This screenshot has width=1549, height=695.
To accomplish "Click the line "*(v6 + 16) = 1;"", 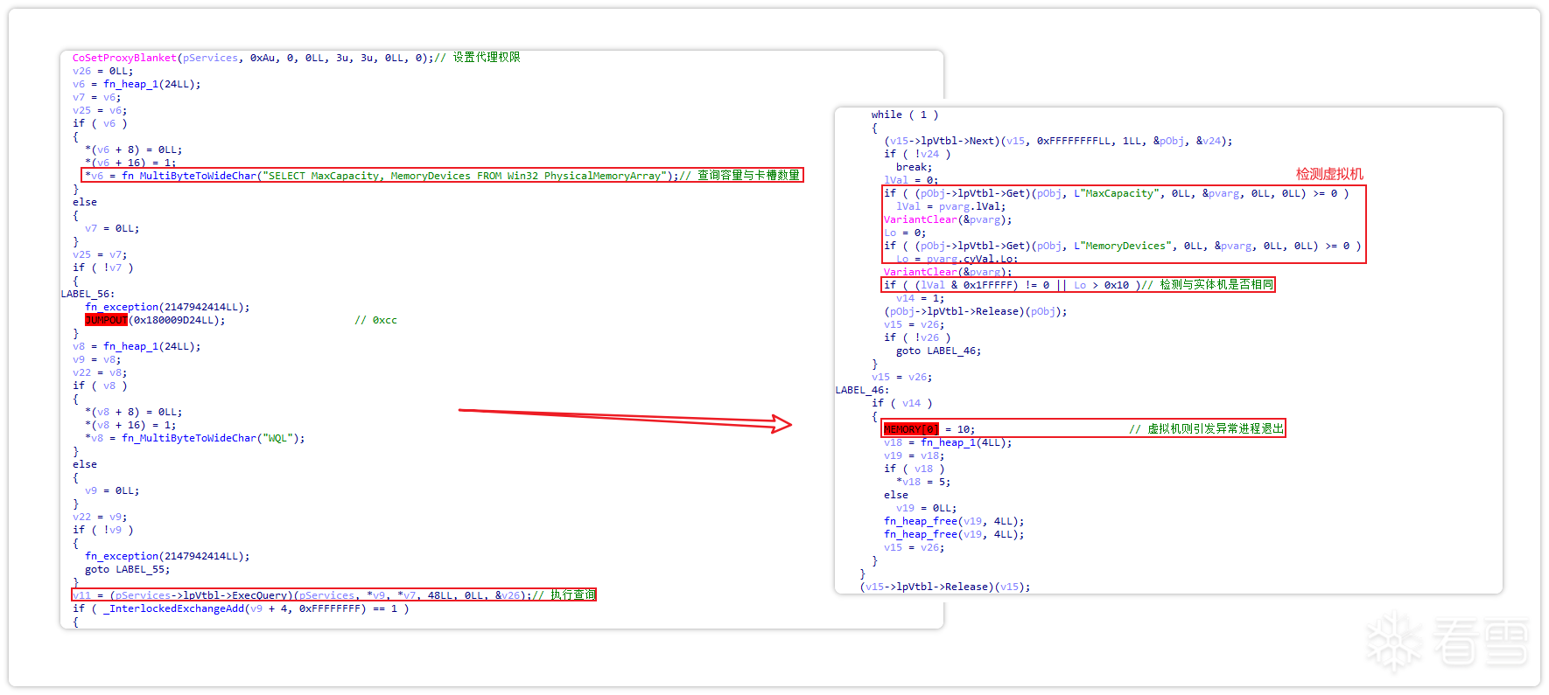I will (130, 163).
